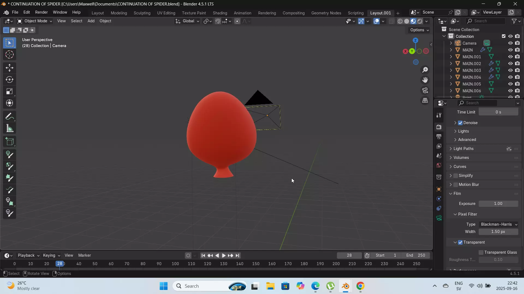Screen dimensions: 524x294
Task: Activate the Move tool
Action: (x=10, y=68)
